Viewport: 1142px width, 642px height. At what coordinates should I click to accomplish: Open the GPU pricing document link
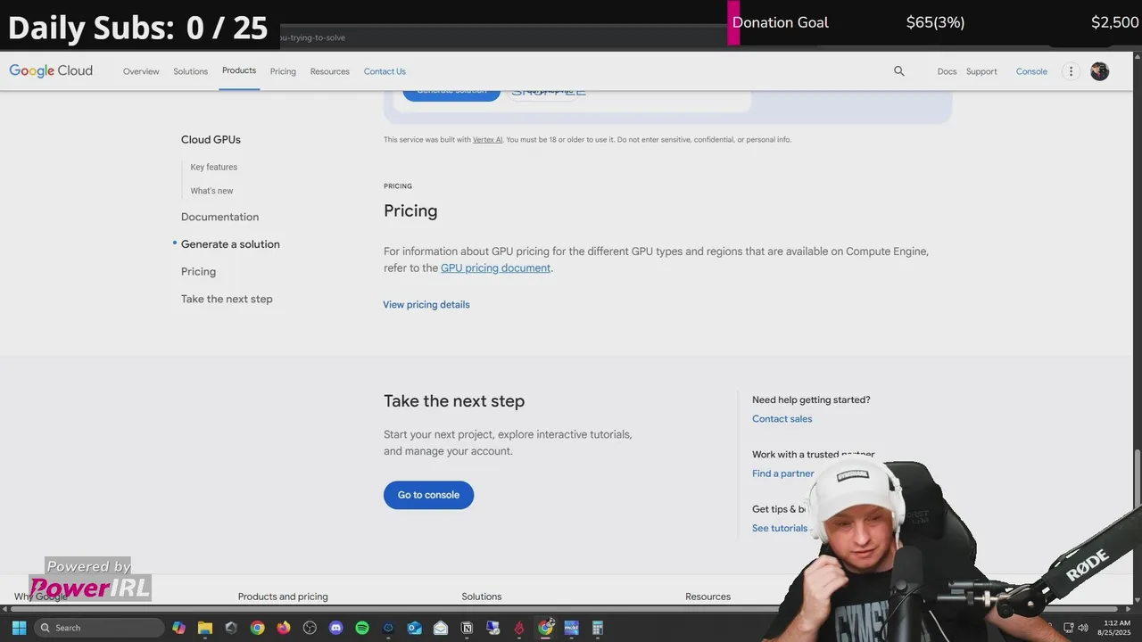[495, 268]
